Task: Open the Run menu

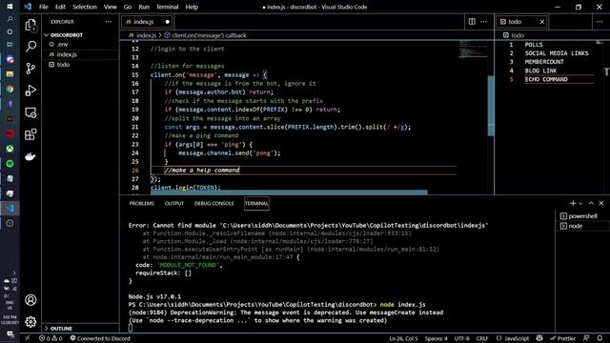Action: (x=144, y=7)
